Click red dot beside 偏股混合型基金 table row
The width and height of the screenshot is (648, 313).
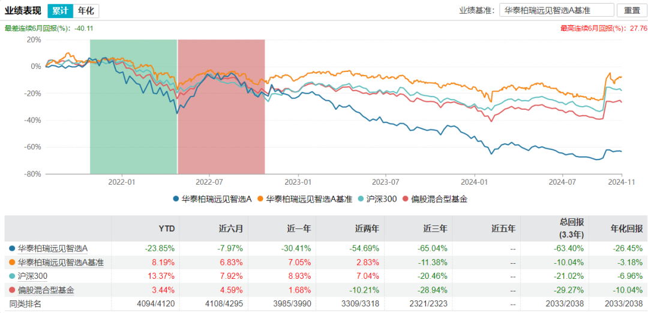click(12, 290)
